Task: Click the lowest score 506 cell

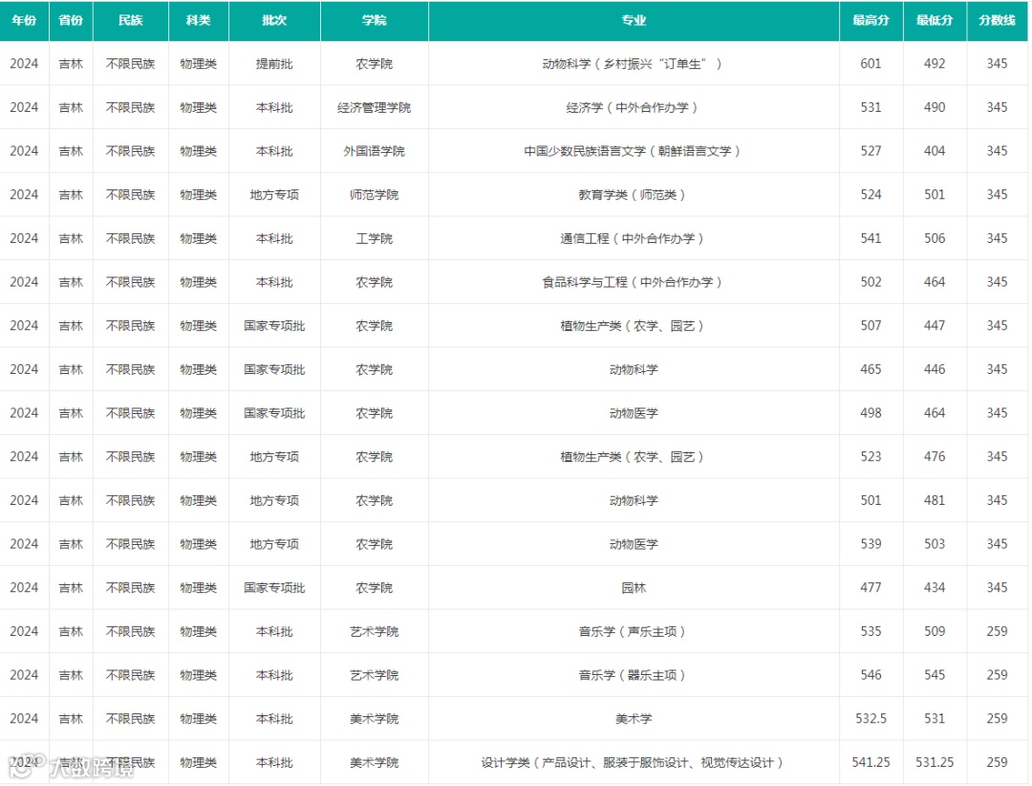Action: click(935, 238)
